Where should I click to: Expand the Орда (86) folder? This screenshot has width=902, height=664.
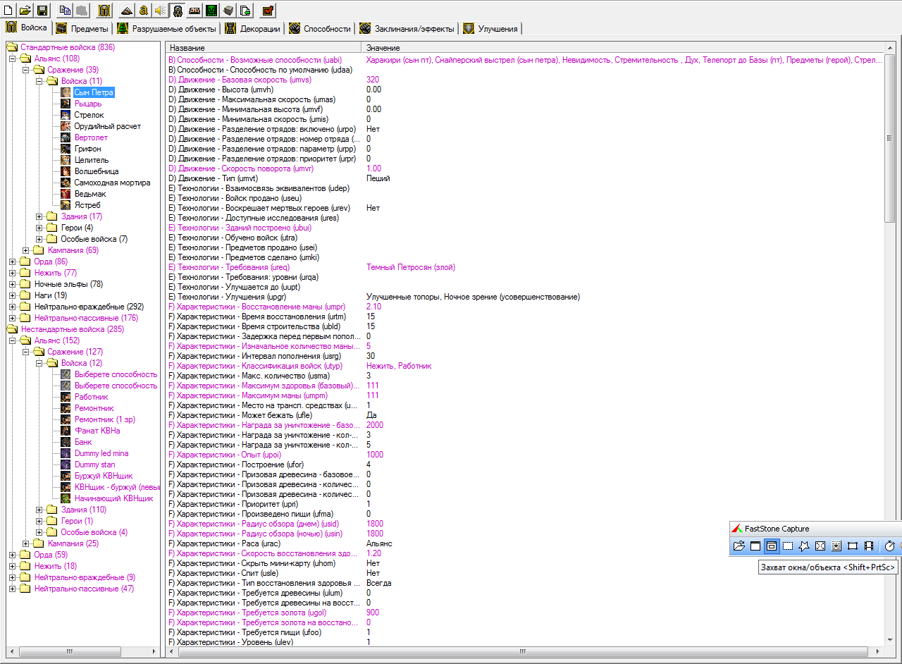(13, 262)
